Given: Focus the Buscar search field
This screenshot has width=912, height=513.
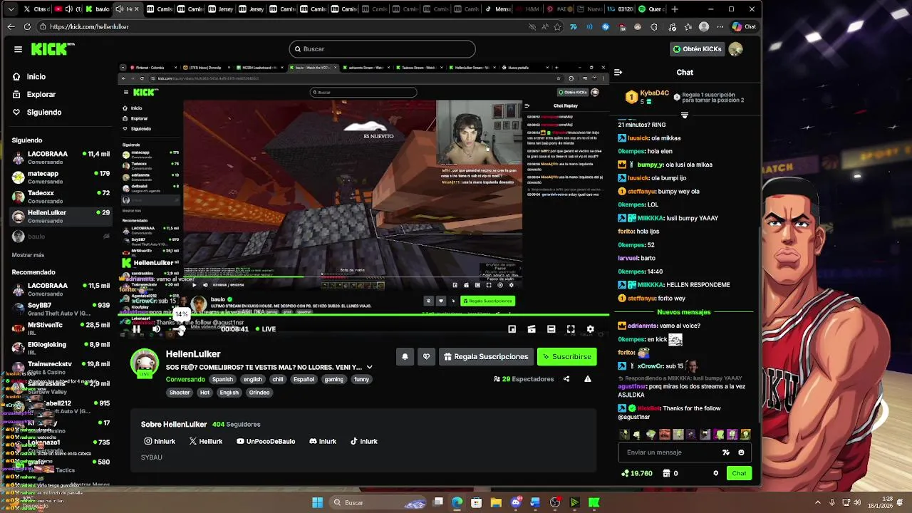Looking at the screenshot, I should (382, 49).
